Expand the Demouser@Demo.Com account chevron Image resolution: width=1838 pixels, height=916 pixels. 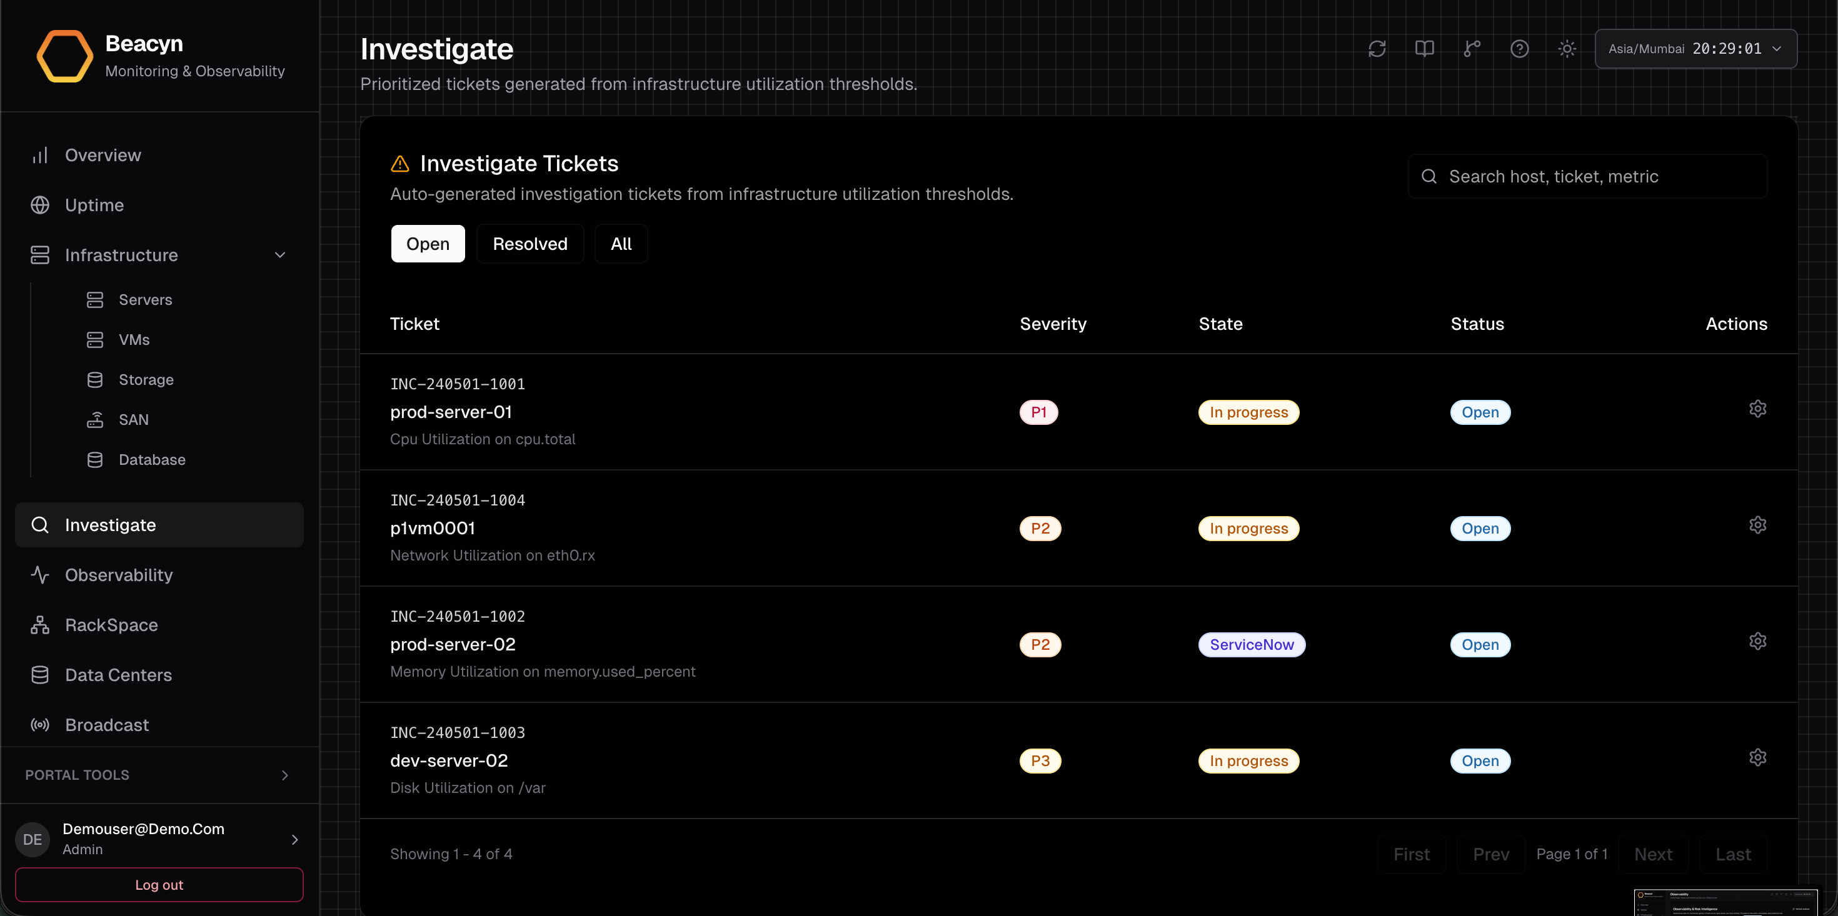[x=294, y=840]
